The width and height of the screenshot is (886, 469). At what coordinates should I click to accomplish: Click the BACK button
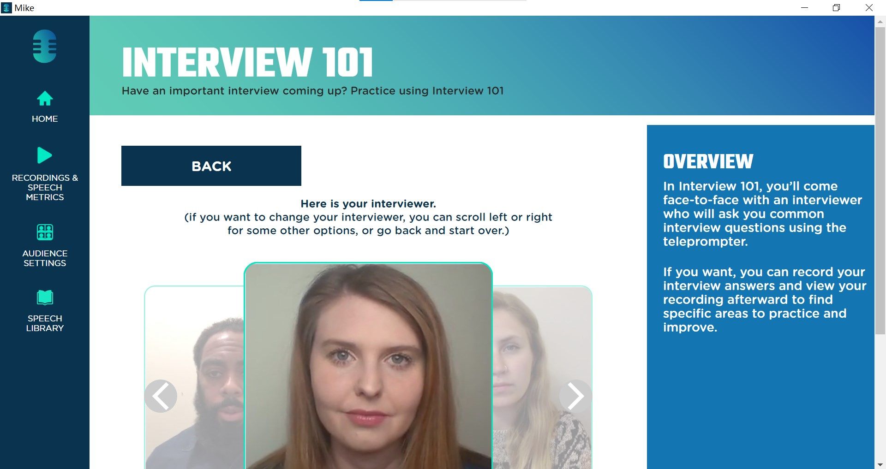[211, 166]
